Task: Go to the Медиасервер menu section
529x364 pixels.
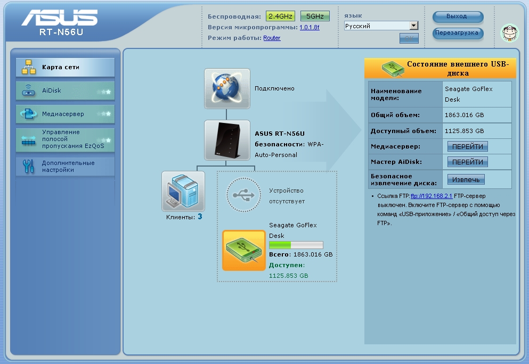Action: [65, 114]
